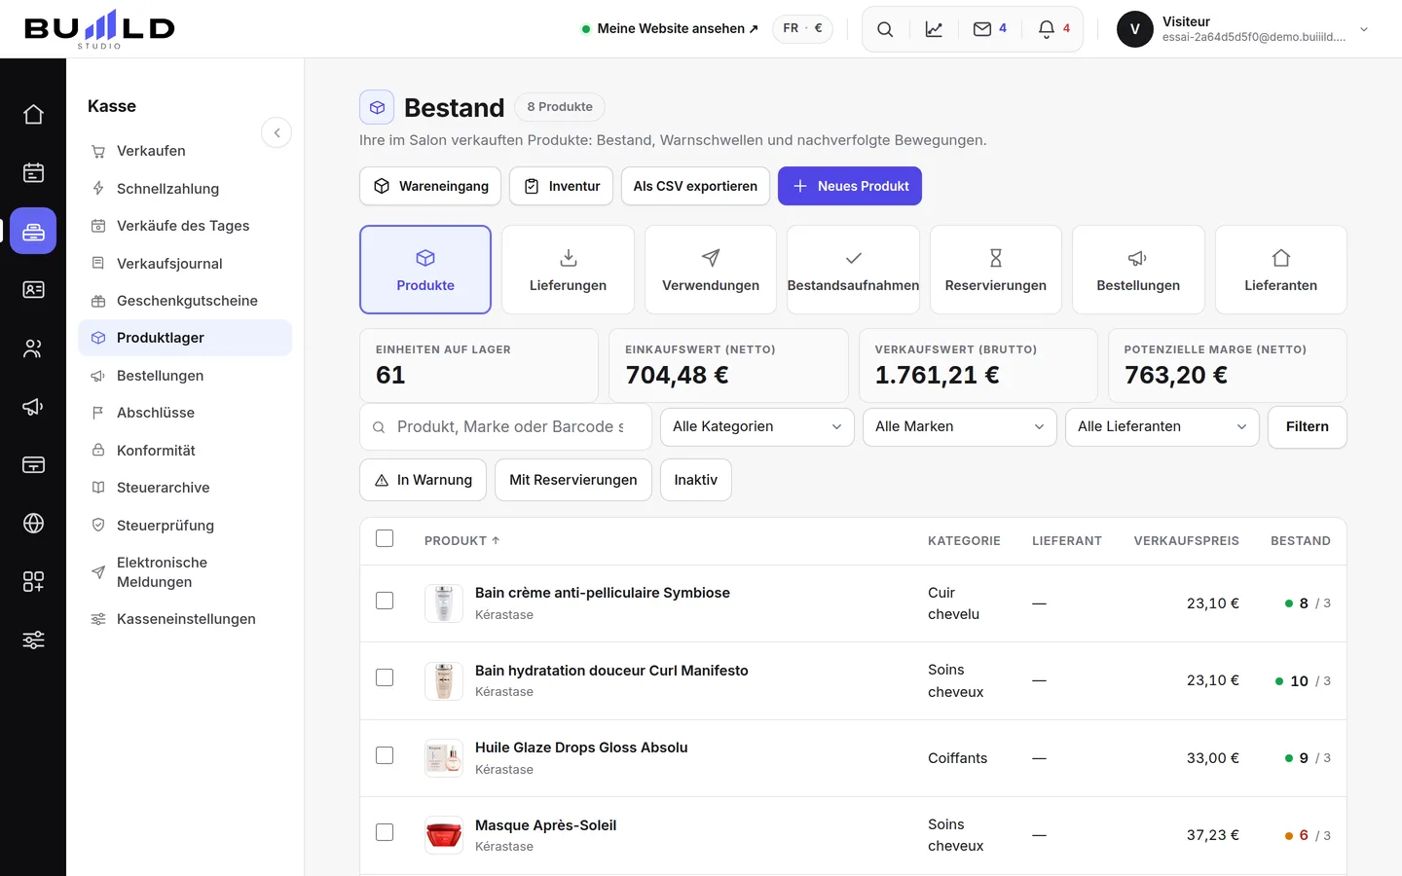The width and height of the screenshot is (1402, 876).
Task: Switch to the Lieferanten tab
Action: (x=1281, y=270)
